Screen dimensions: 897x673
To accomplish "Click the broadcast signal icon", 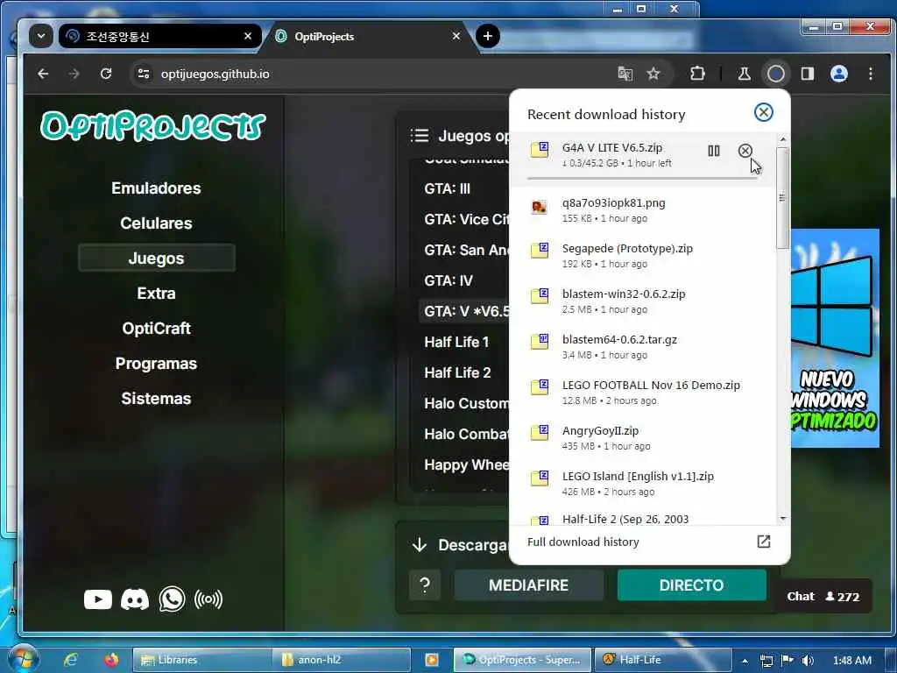I will pos(208,599).
